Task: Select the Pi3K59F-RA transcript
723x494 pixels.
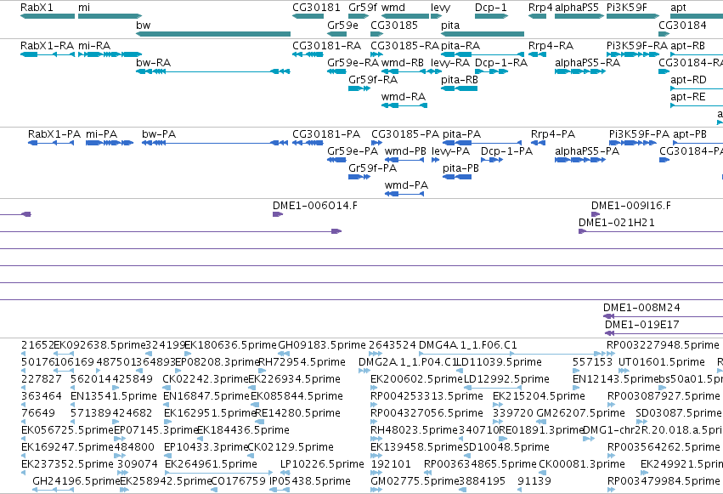Action: pos(633,54)
